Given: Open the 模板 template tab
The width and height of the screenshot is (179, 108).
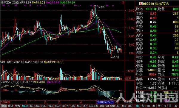Looking at the screenshot, I should coord(11,106).
